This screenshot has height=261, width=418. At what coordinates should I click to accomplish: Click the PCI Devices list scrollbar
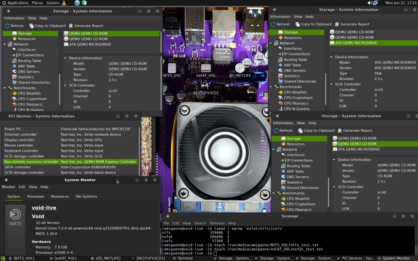pyautogui.click(x=139, y=151)
